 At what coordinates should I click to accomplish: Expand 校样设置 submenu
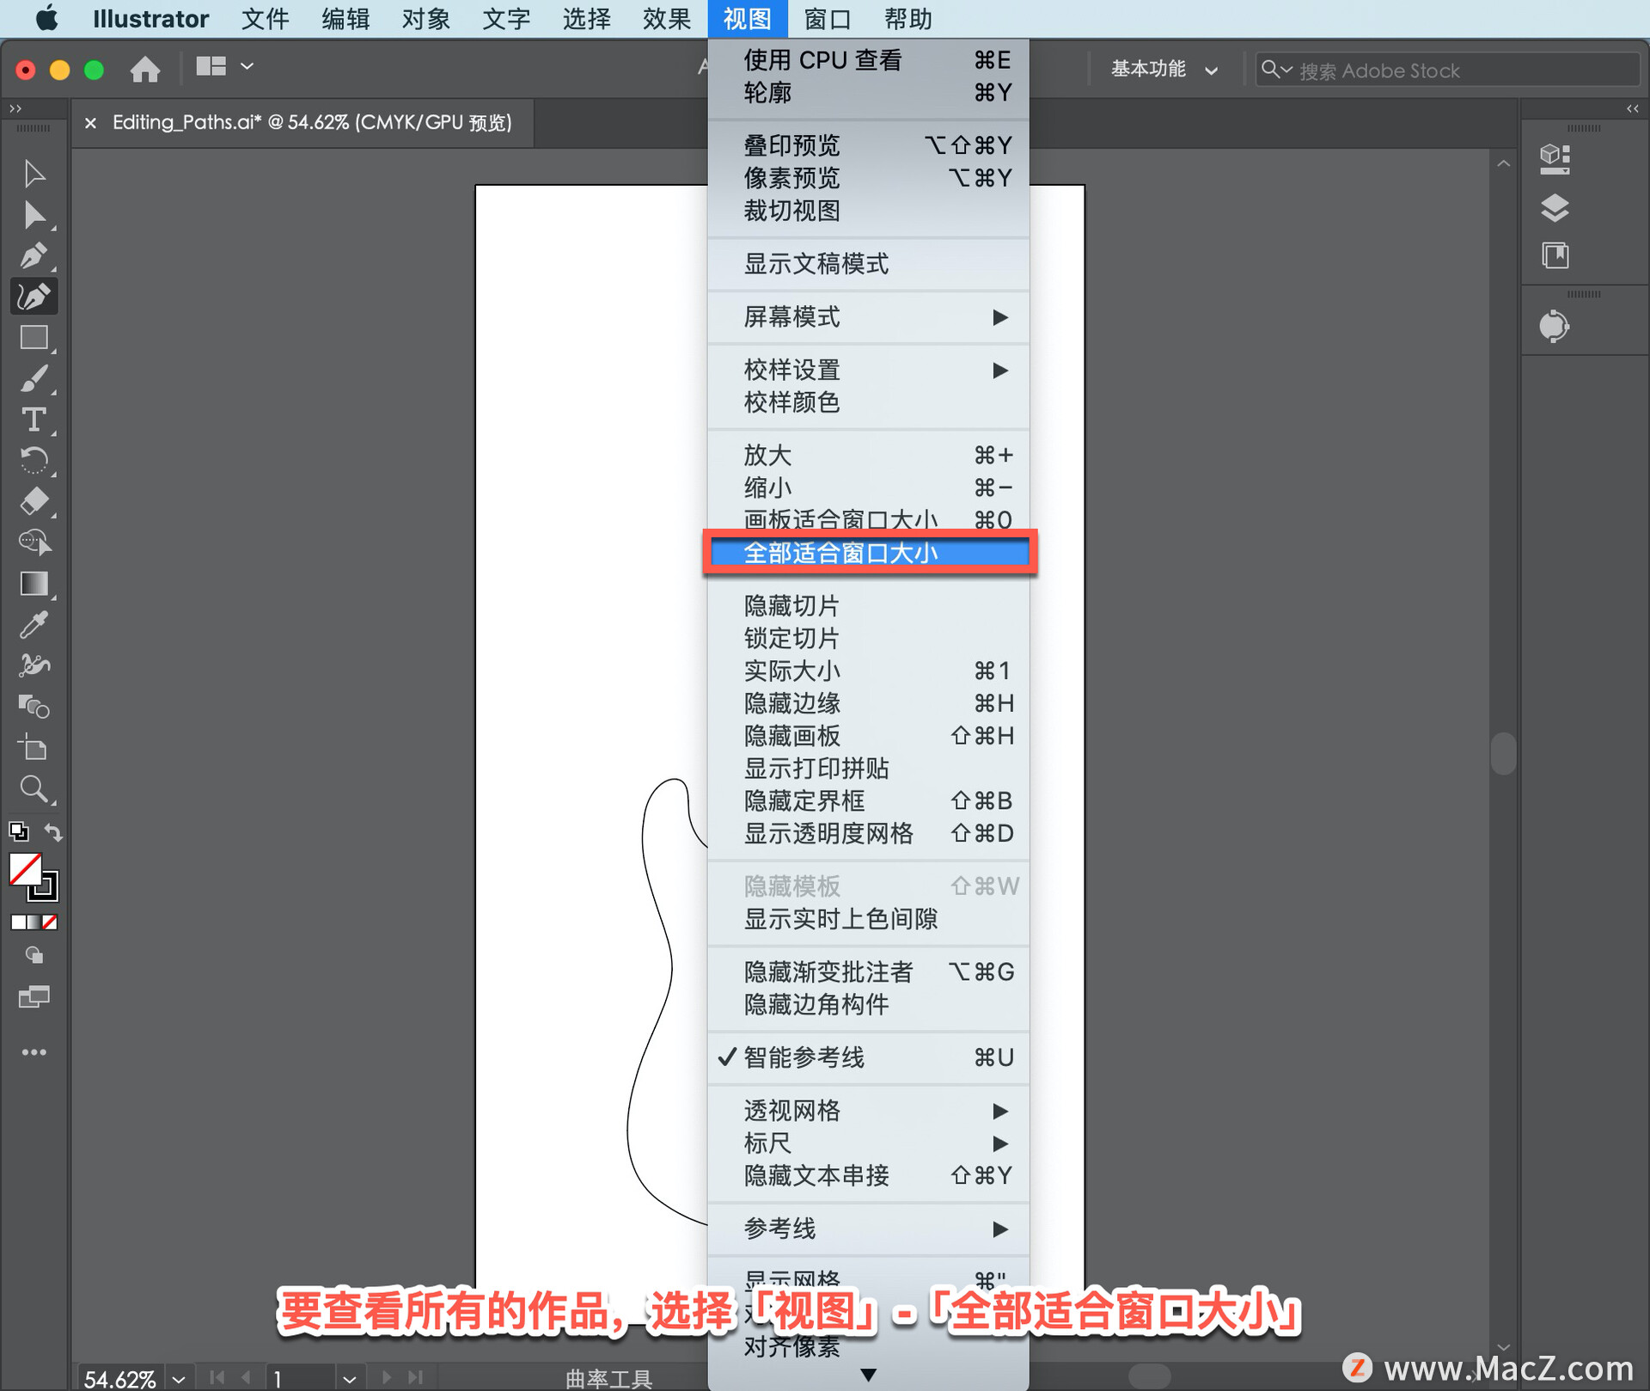(868, 371)
